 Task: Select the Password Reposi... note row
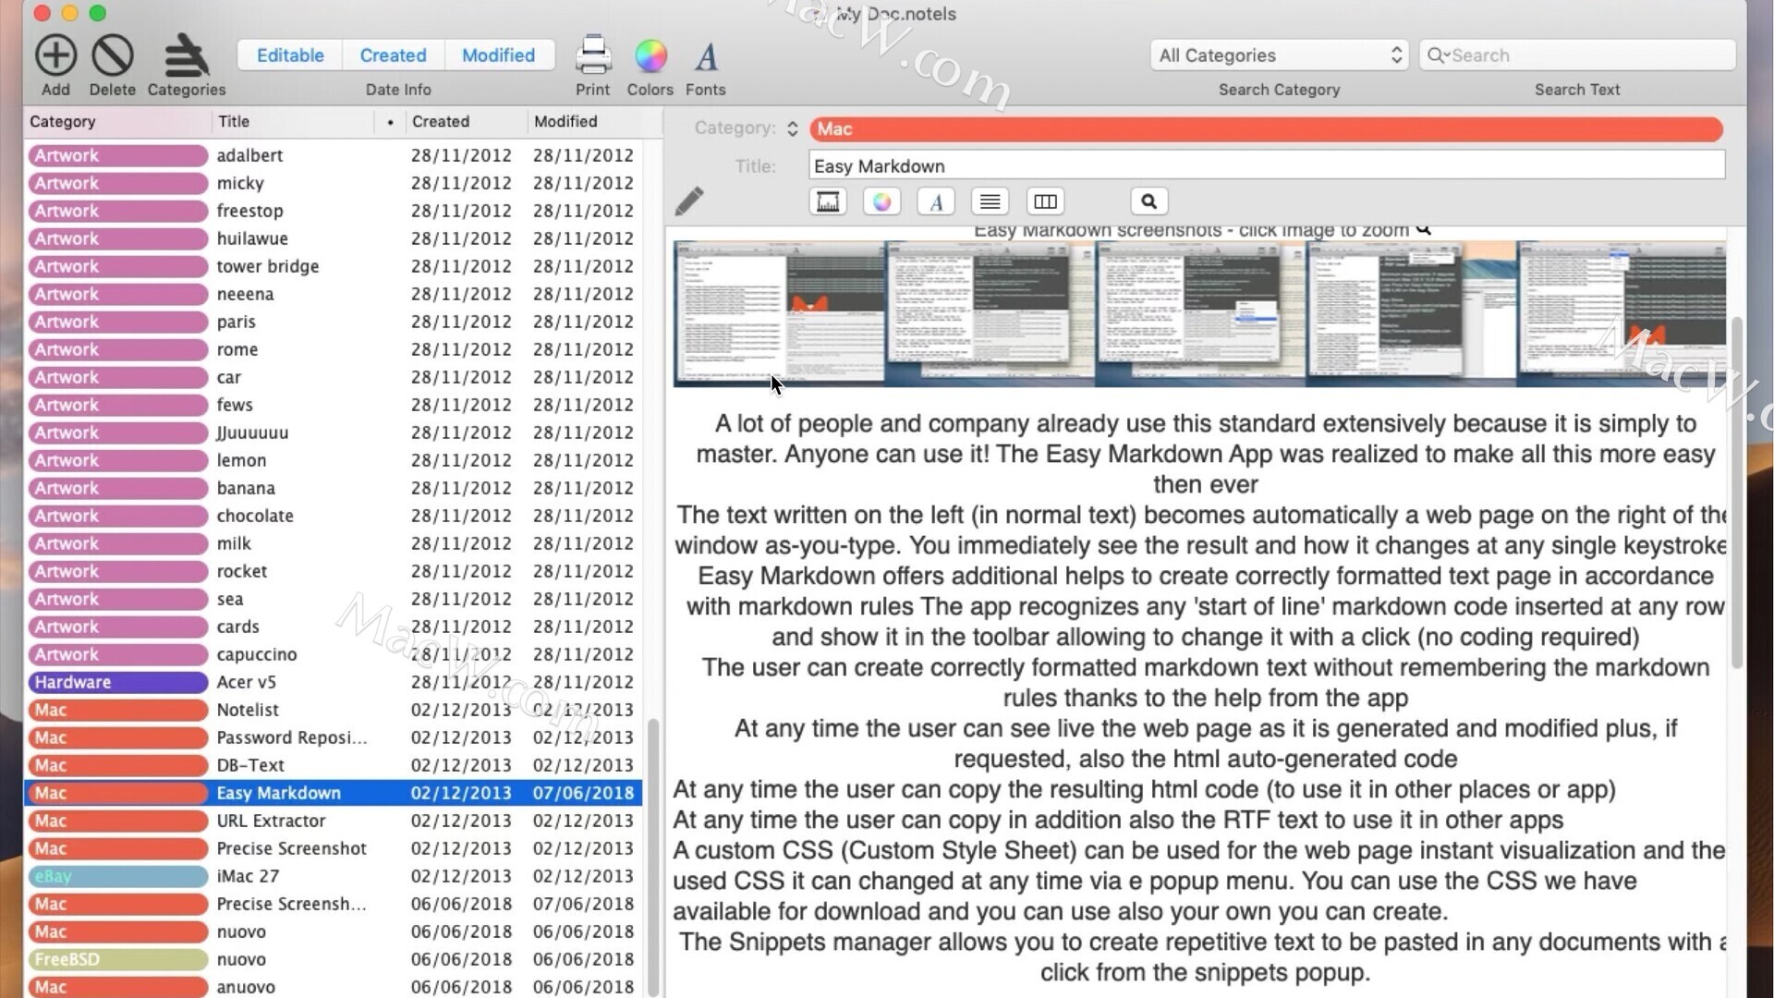click(333, 737)
